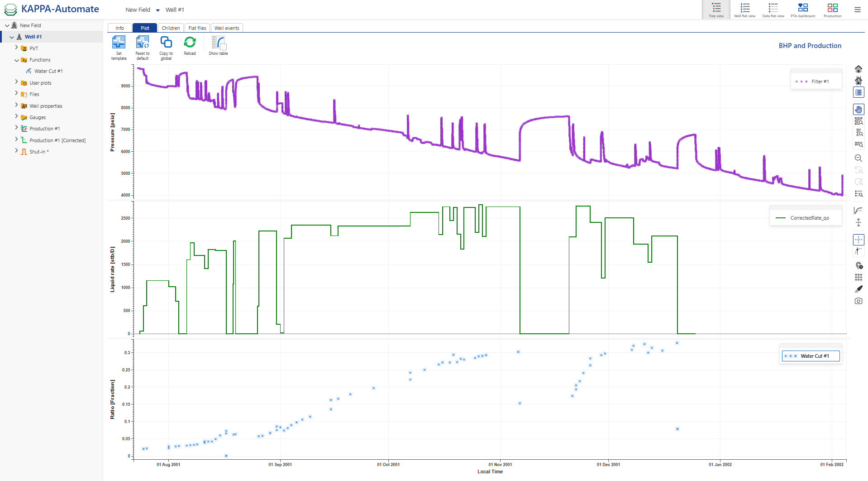Select Production #1 [Corrected] in tree
The image size is (868, 481).
57,140
